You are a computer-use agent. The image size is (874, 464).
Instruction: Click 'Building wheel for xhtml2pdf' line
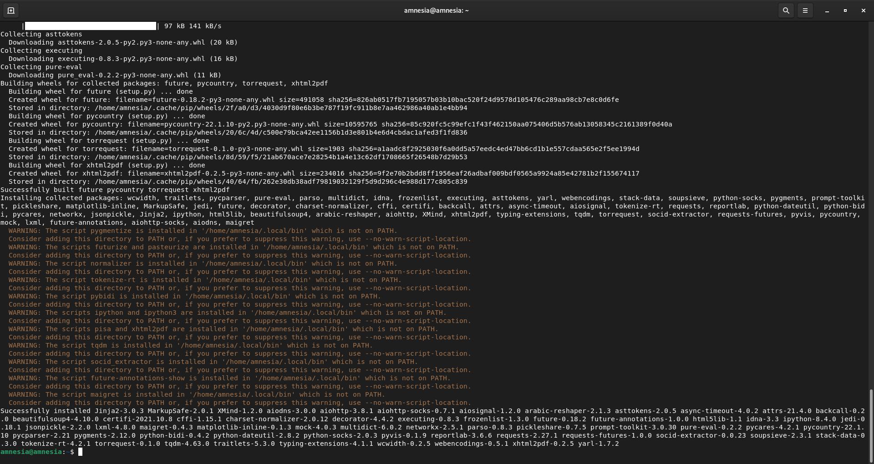coord(107,165)
